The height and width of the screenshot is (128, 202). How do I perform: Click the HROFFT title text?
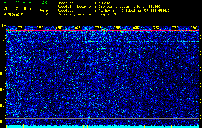click(x=20, y=3)
